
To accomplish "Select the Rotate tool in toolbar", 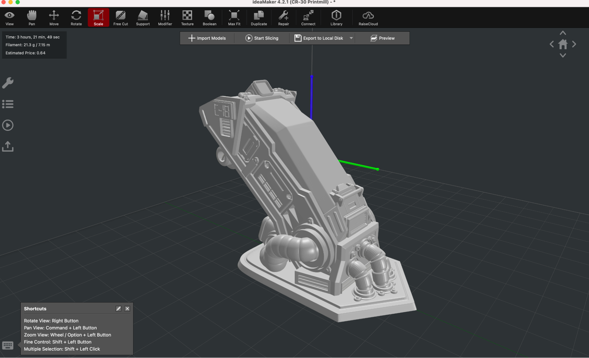I will pos(76,18).
